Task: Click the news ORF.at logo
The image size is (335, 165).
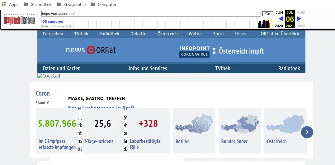Action: pyautogui.click(x=91, y=50)
